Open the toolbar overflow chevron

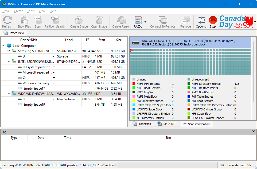point(255,22)
